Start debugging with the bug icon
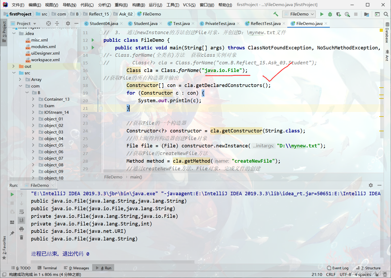The image size is (391, 278). (330, 14)
